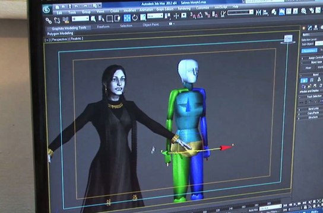Click the New Scene icon in quick access toolbar

click(58, 7)
